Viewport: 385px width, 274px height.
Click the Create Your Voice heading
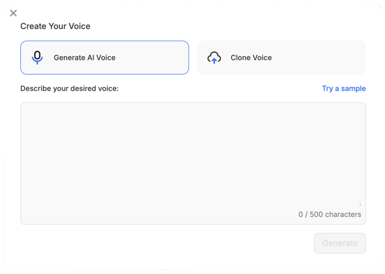(x=55, y=26)
